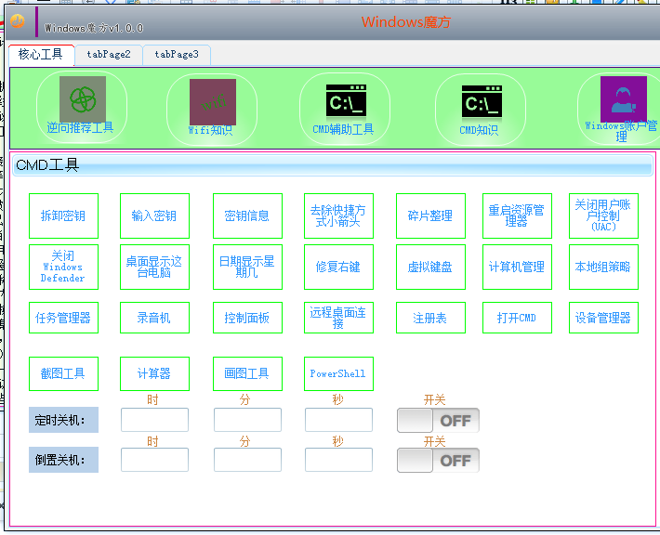Open the CMD知识 icon
This screenshot has width=660, height=535.
point(481,109)
